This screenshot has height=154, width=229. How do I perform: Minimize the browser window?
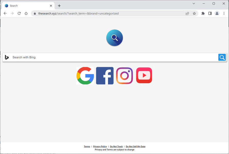204,4
